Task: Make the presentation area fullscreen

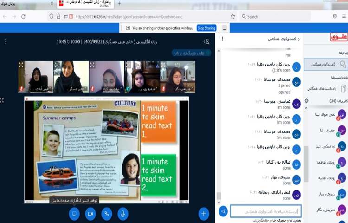Action: pos(2,100)
